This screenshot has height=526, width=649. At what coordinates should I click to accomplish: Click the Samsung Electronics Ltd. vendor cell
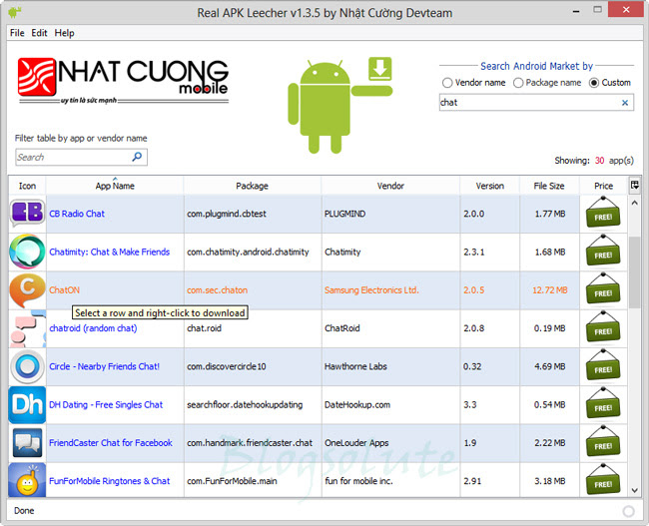[x=390, y=290]
